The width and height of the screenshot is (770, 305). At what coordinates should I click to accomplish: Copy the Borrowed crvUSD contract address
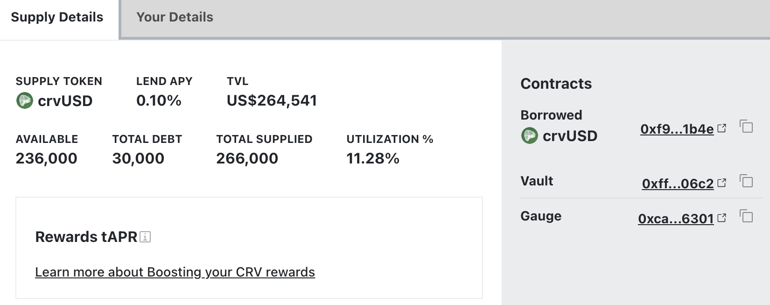746,127
